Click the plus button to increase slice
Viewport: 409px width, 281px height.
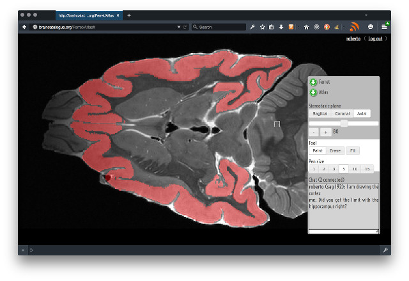click(325, 131)
